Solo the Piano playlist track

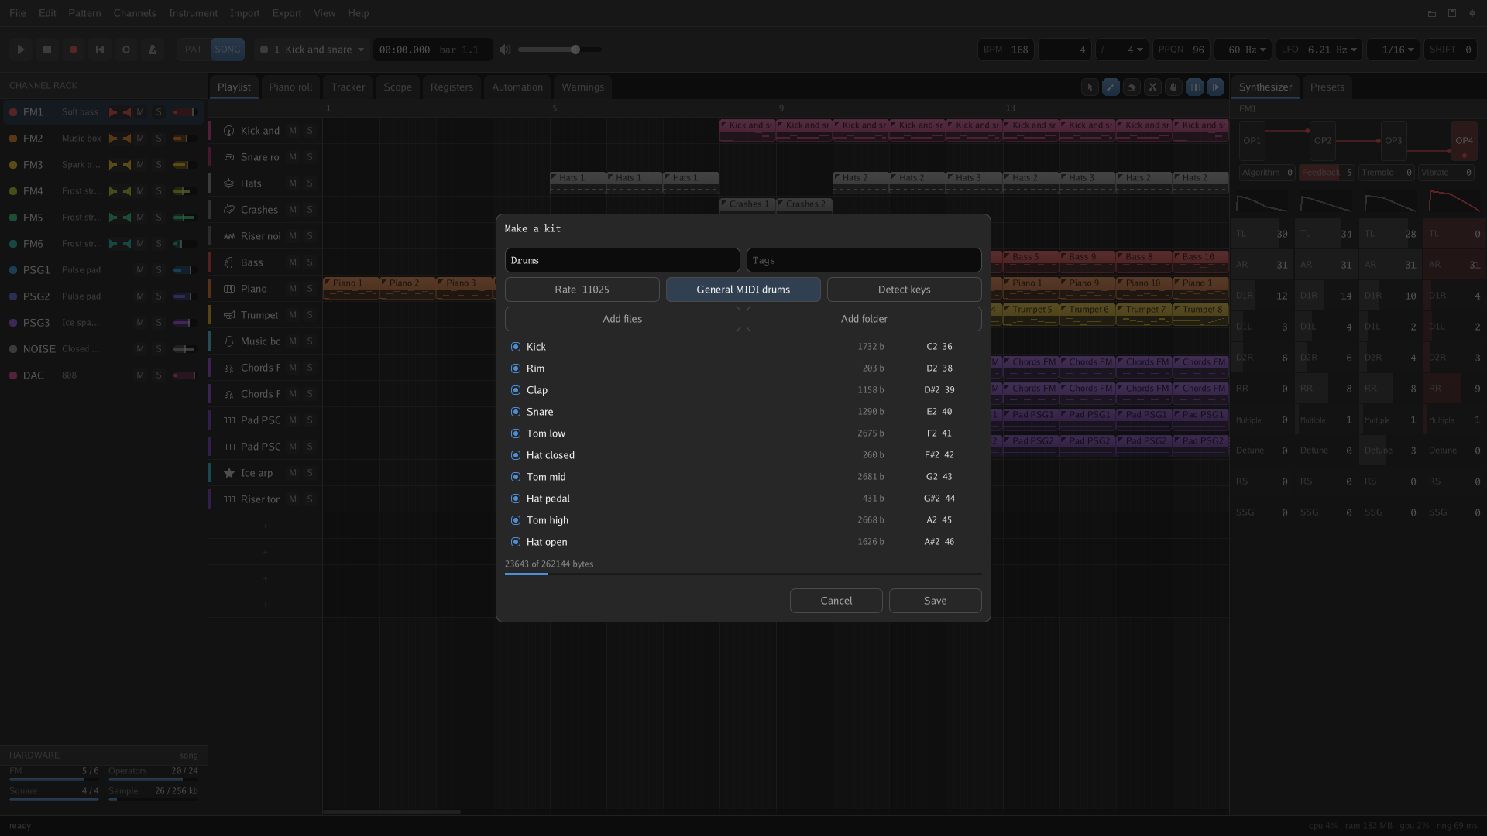[310, 289]
